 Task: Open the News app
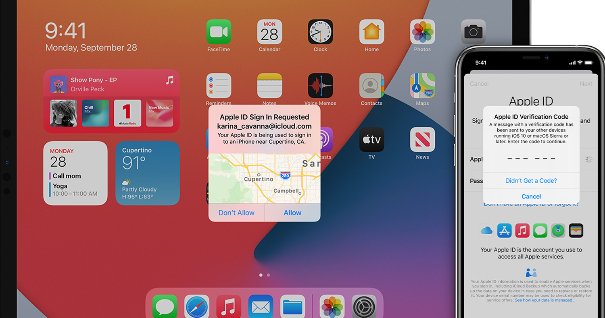422,140
